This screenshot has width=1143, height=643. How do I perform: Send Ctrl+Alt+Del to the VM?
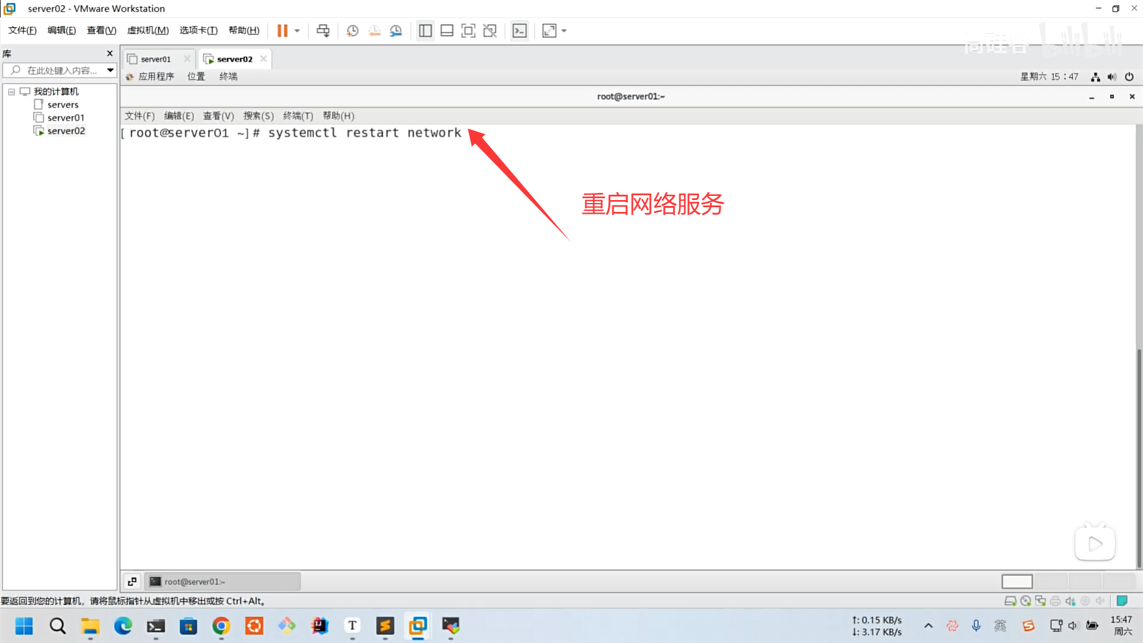323,30
